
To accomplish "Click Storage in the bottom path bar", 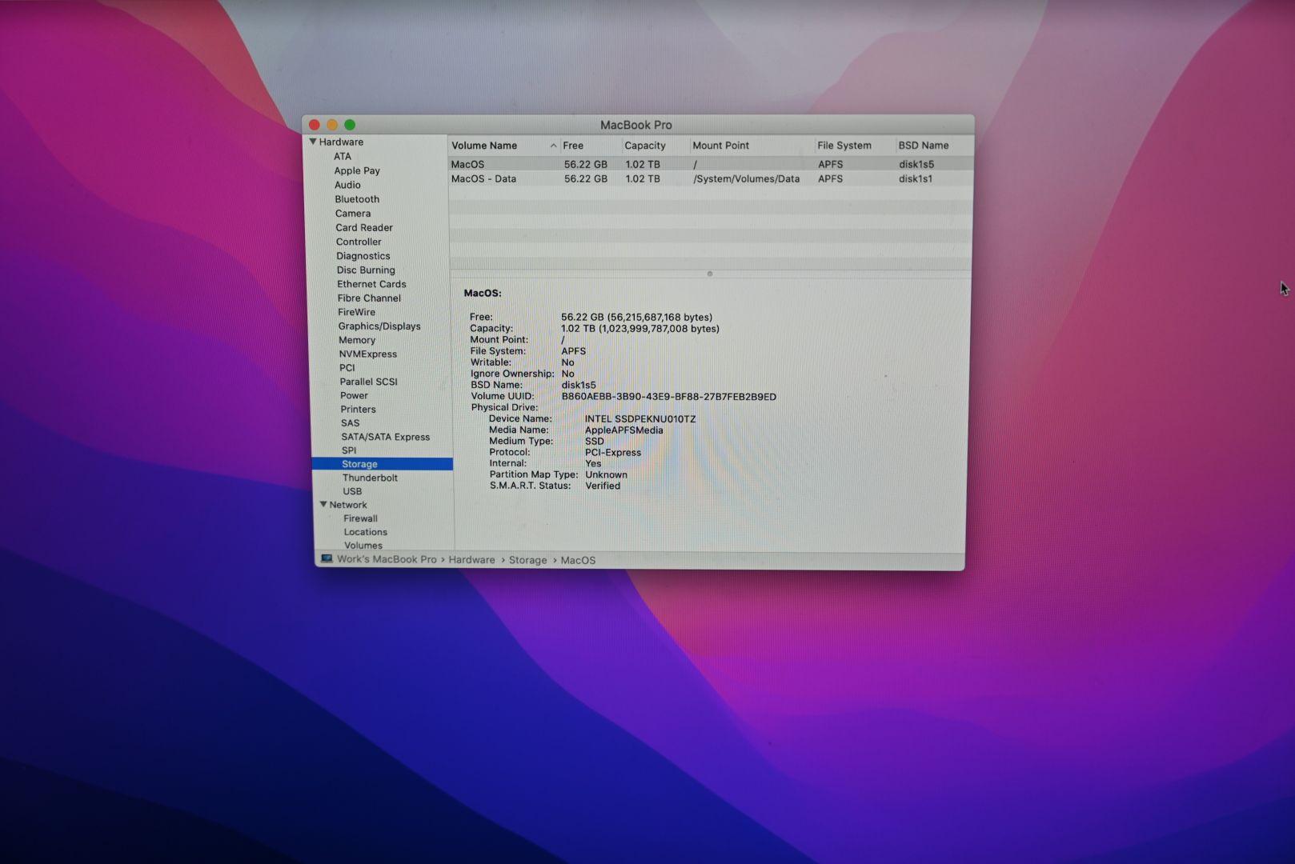I will point(527,560).
